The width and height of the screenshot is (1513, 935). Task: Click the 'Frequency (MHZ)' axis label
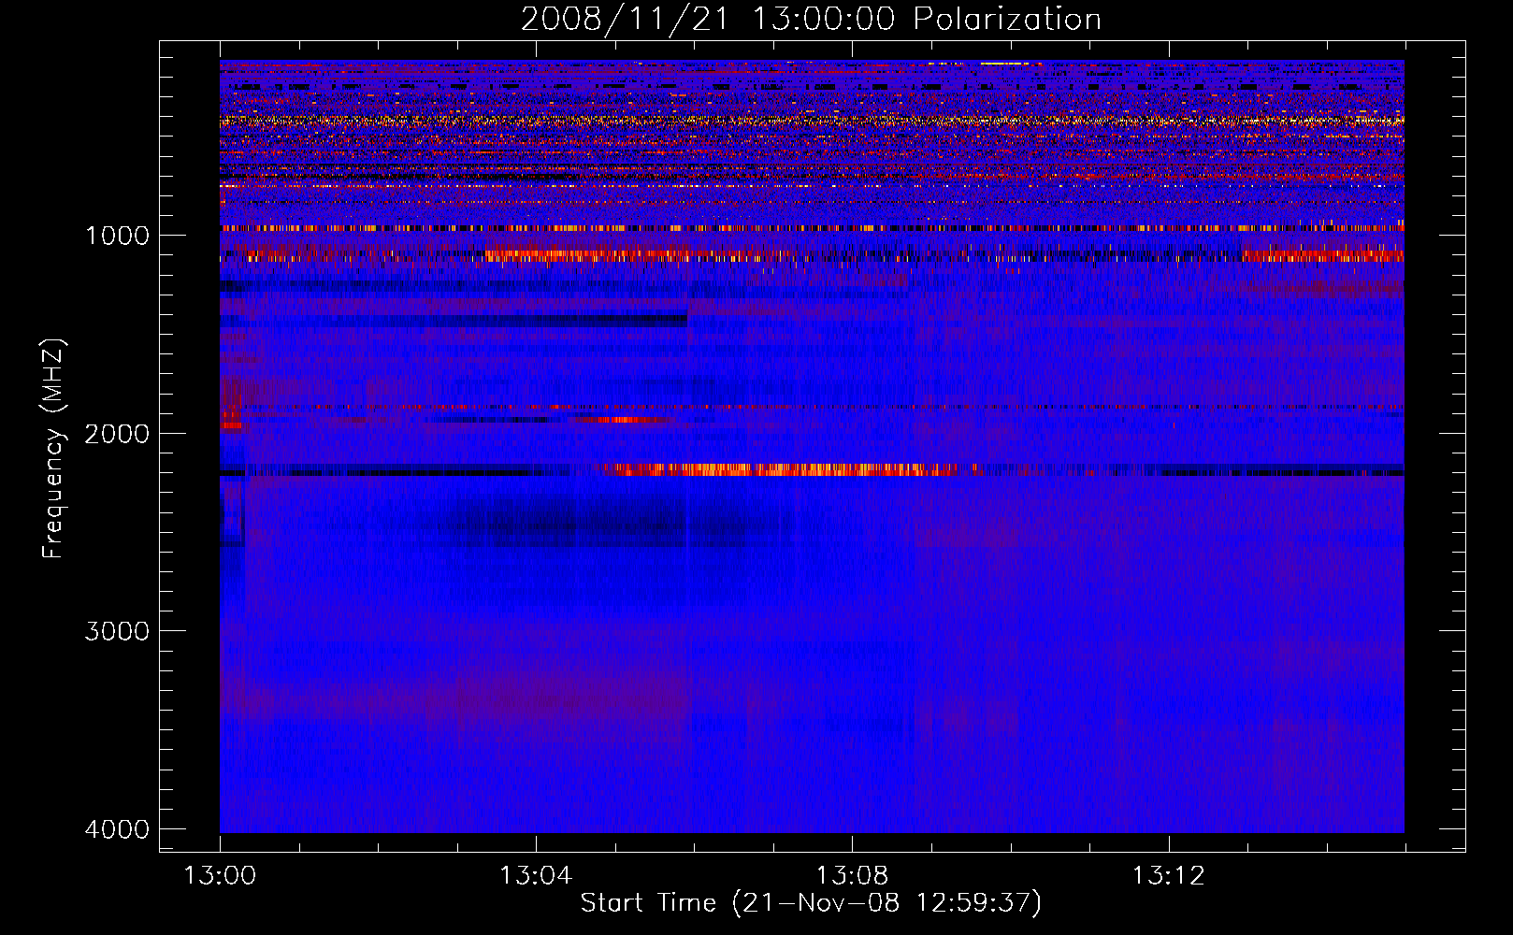tap(53, 448)
